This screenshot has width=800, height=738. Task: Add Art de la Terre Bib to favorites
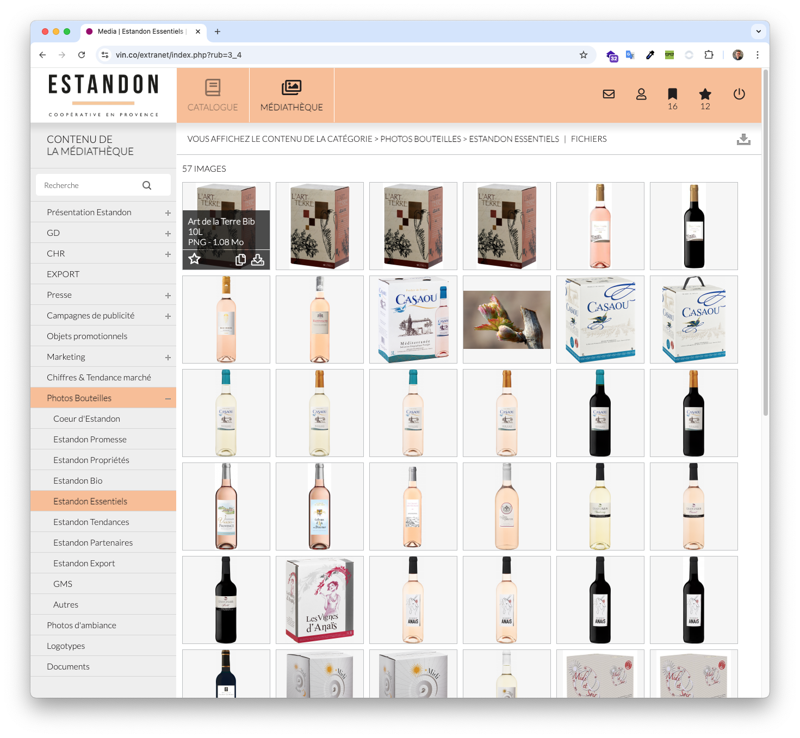click(195, 259)
